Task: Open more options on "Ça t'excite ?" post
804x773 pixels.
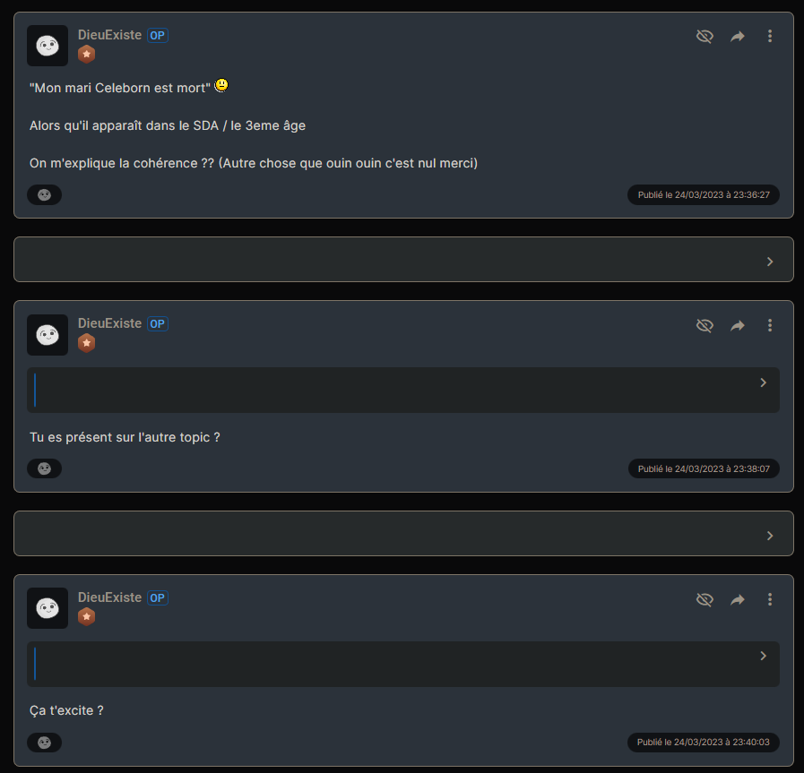Action: pos(770,600)
